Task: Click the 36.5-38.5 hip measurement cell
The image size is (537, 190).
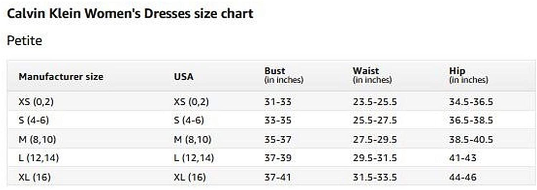Action: coord(471,120)
